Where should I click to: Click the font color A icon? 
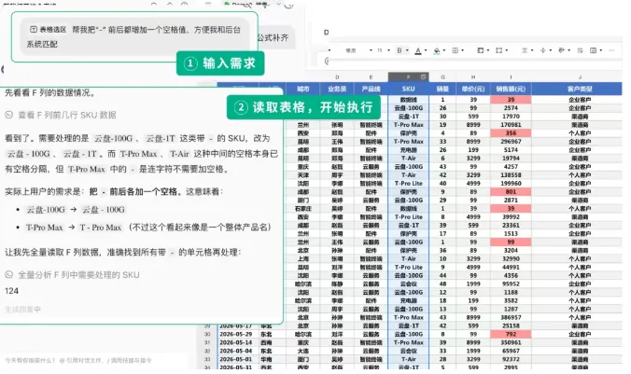(418, 50)
